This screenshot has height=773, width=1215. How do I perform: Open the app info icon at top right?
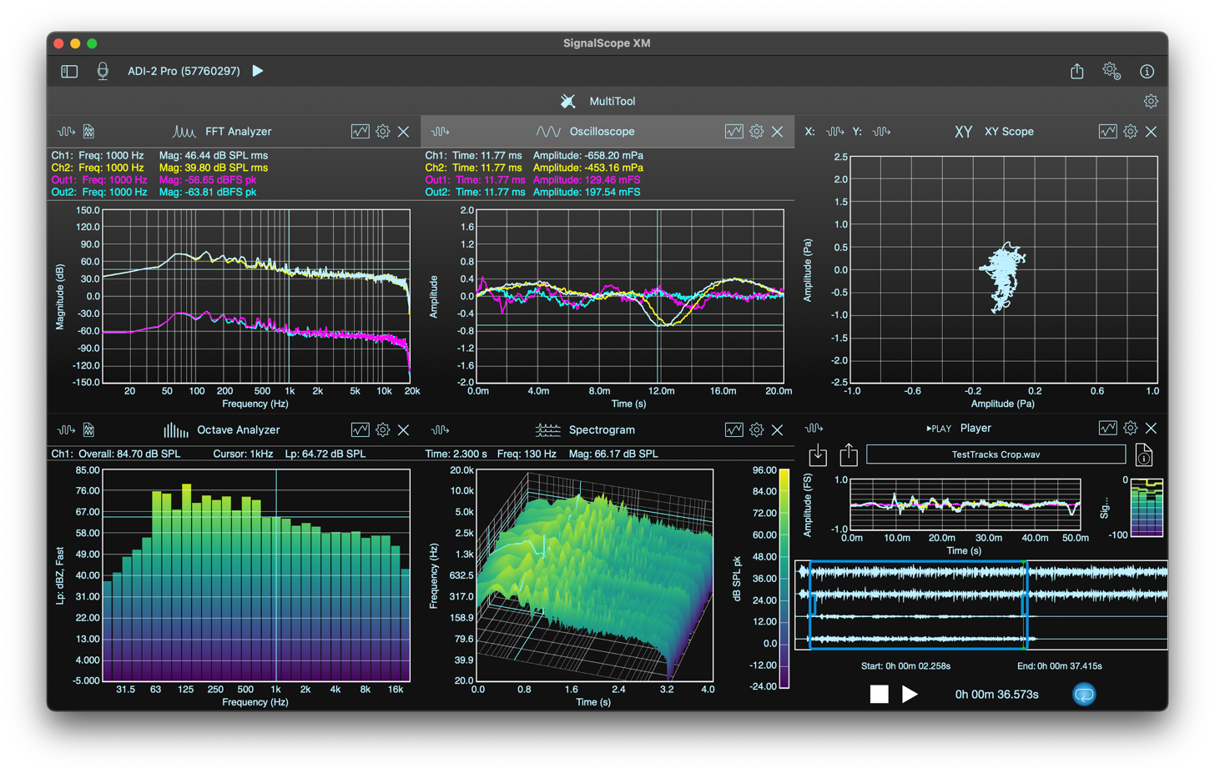[1147, 72]
